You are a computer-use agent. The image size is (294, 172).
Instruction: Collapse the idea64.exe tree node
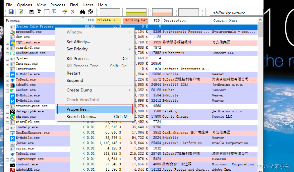pos(7,86)
